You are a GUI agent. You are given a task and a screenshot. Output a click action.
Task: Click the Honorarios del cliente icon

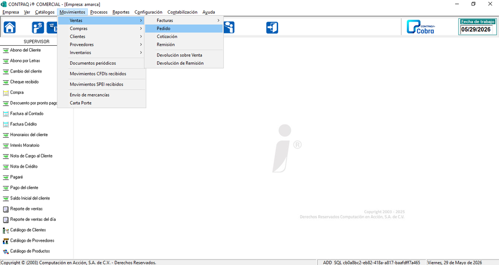pos(6,135)
